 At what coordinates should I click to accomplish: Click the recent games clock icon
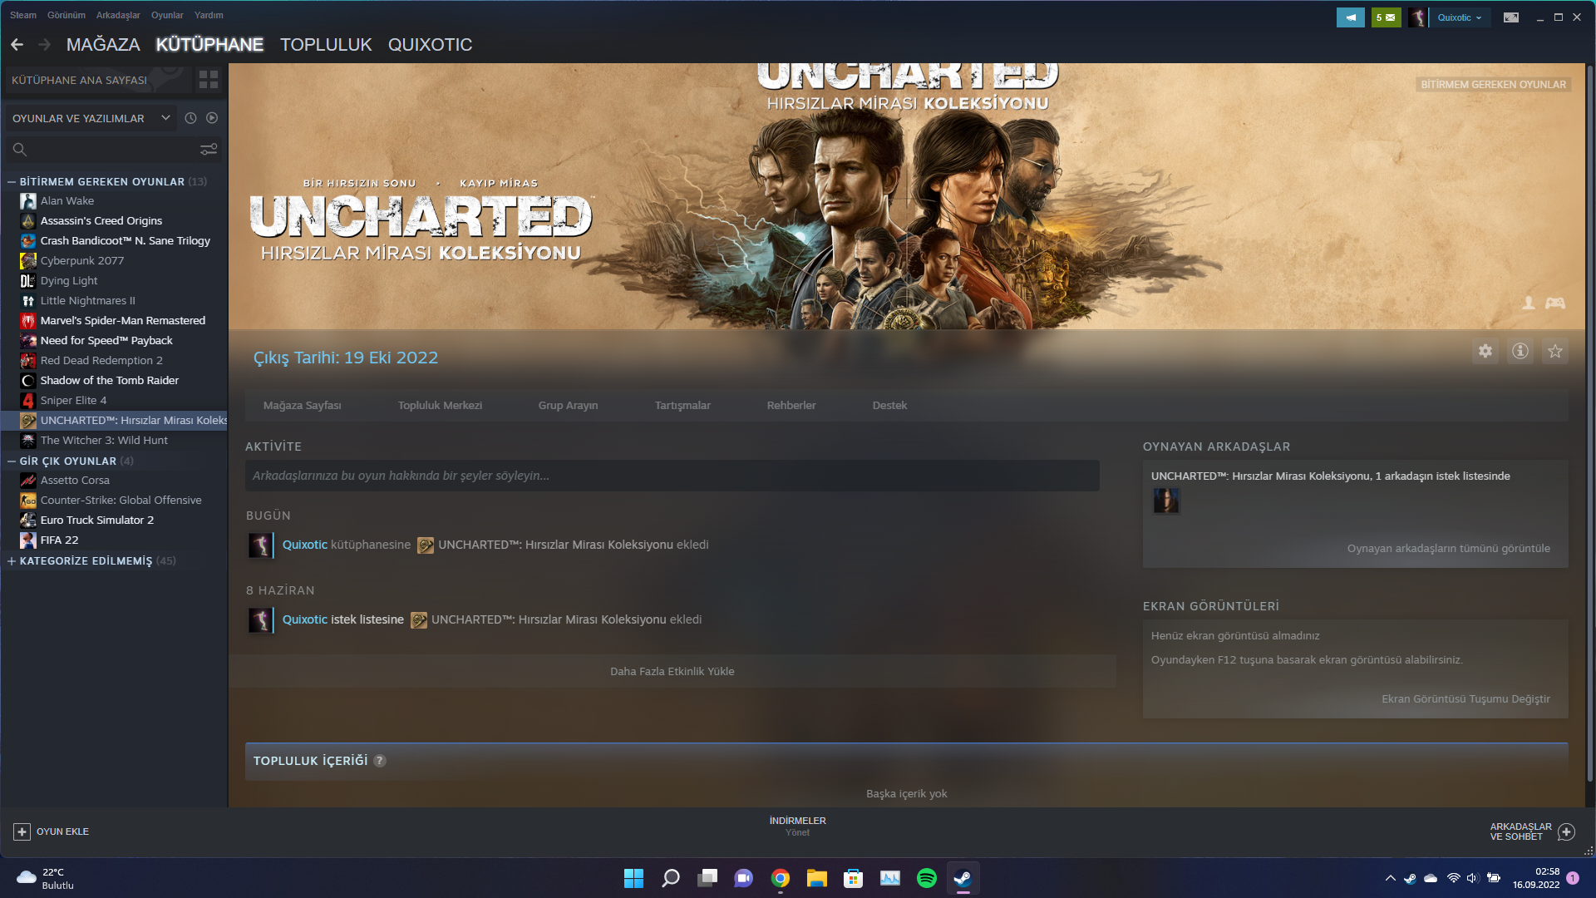[190, 118]
